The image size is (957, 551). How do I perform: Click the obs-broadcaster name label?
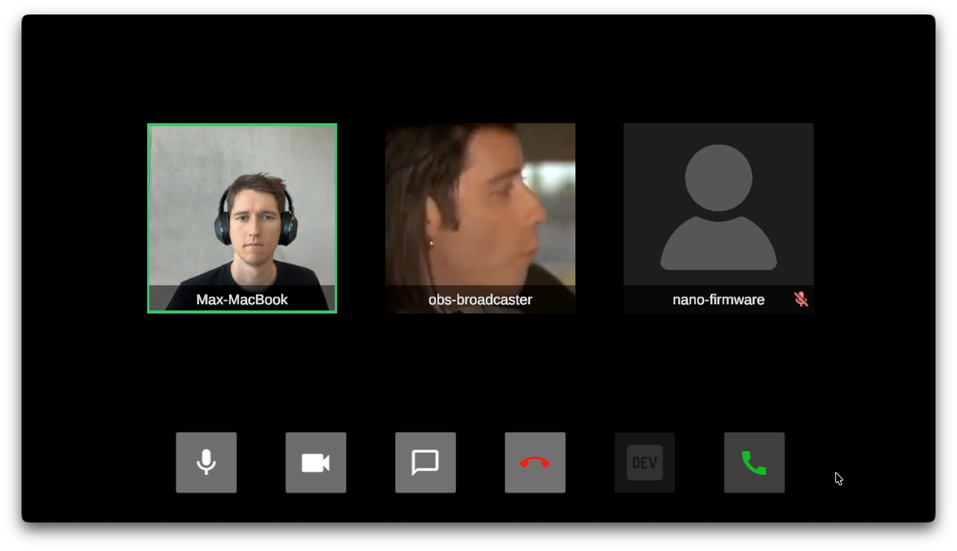pos(480,299)
